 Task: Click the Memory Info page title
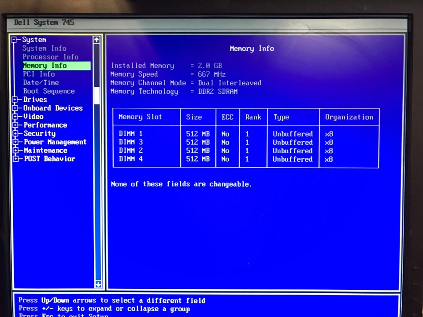point(252,48)
